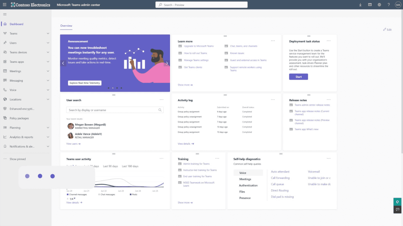The height and width of the screenshot is (226, 403).
Task: Open the Activity log card options menu
Action: coord(273,99)
